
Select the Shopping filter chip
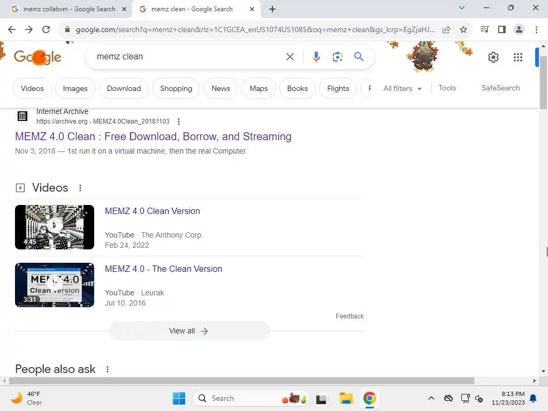[x=176, y=88]
